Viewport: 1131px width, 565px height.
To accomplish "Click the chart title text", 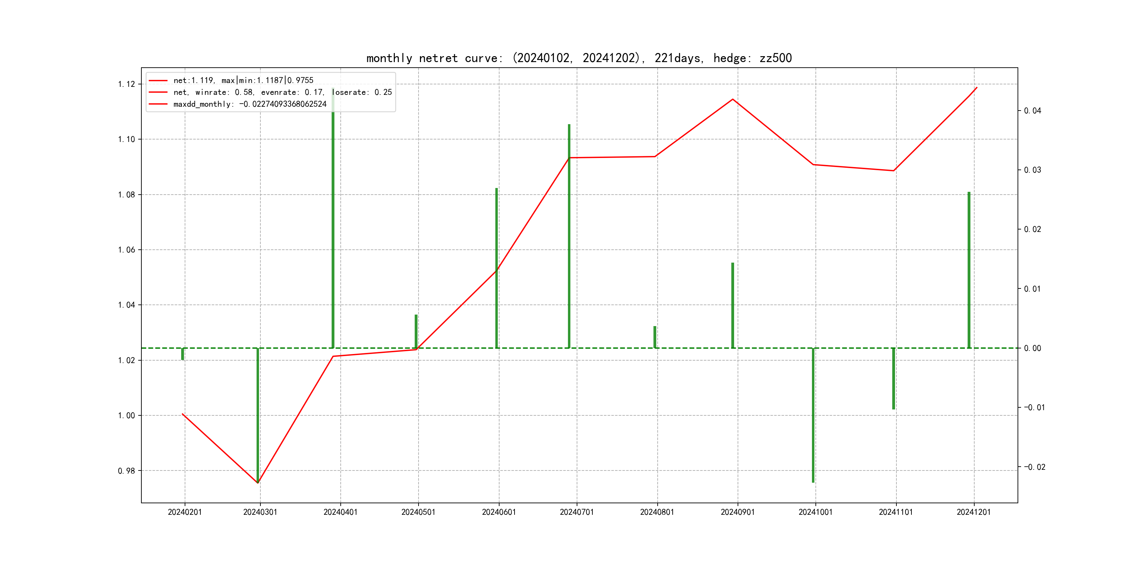I will (x=579, y=58).
